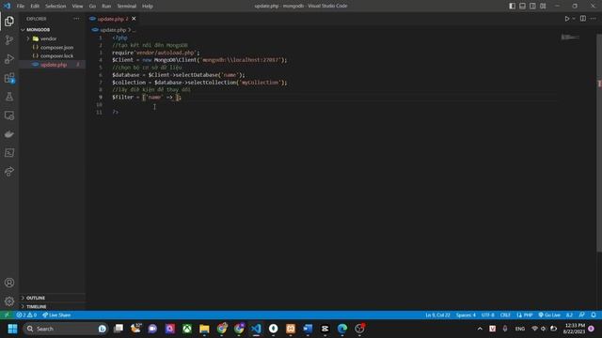This screenshot has width=602, height=338.
Task: Change indentation via Spaces: 4
Action: [466, 315]
